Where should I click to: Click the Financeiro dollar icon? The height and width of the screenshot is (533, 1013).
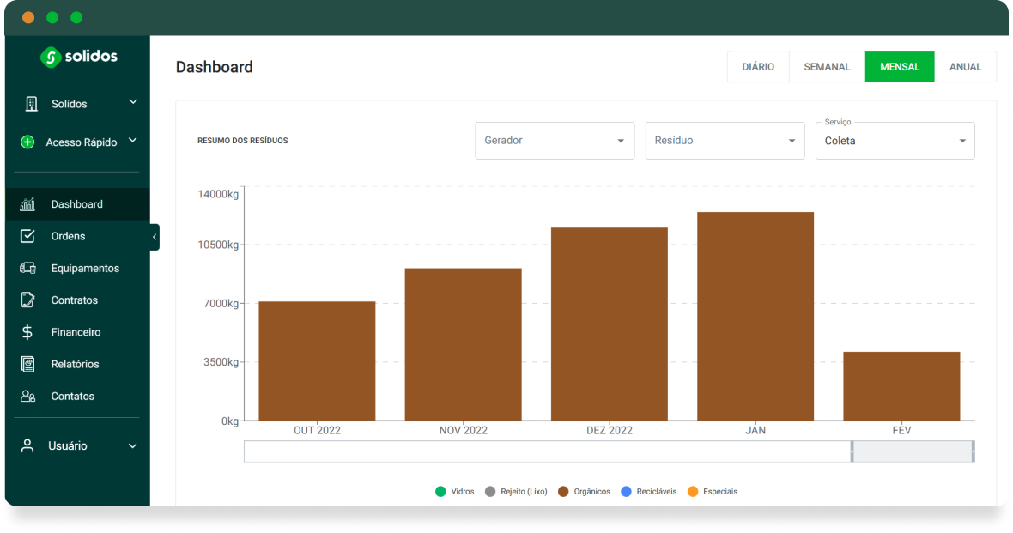tap(27, 332)
